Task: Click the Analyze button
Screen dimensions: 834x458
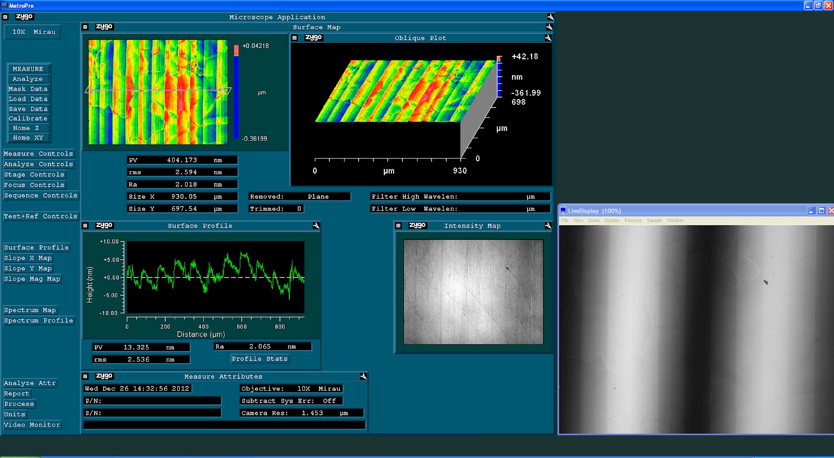Action: coord(28,79)
